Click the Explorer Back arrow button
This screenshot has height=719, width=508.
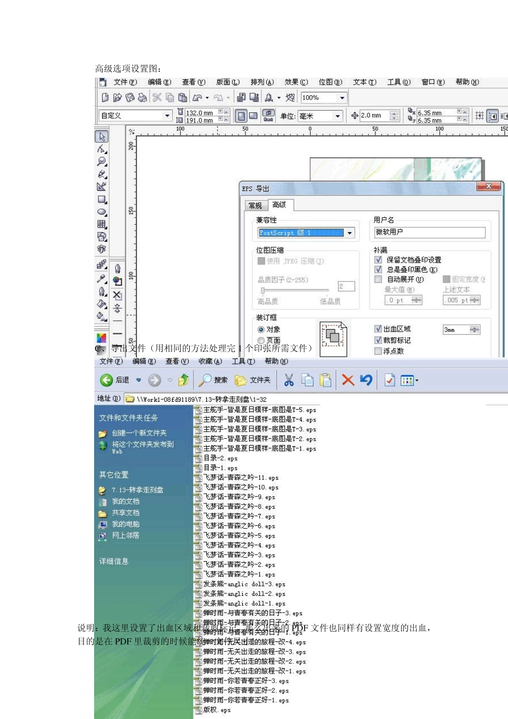(x=106, y=380)
